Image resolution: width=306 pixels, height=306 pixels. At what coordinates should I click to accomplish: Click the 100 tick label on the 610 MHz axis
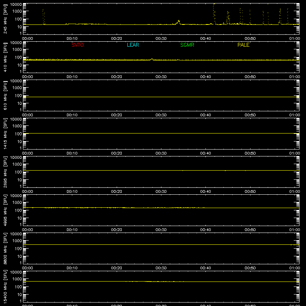tap(18, 96)
